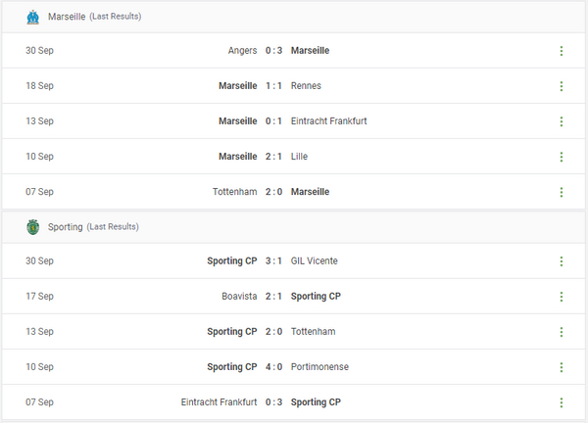Open options for Tottenham vs Marseille match
Viewport: 588px width, 423px height.
[x=562, y=192]
